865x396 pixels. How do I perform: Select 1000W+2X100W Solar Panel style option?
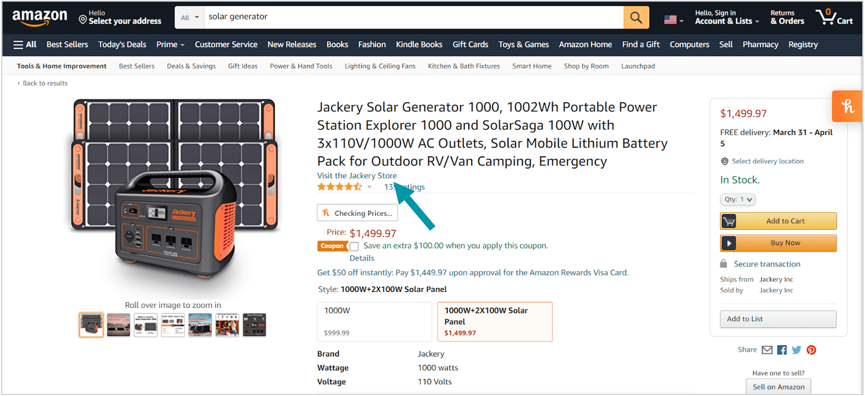[495, 321]
